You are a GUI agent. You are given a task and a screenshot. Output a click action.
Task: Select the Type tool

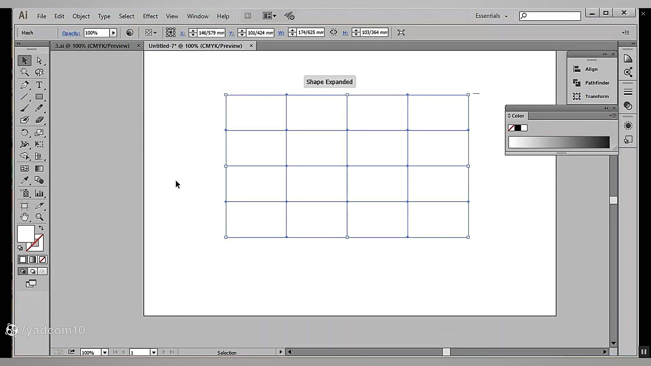tap(39, 85)
